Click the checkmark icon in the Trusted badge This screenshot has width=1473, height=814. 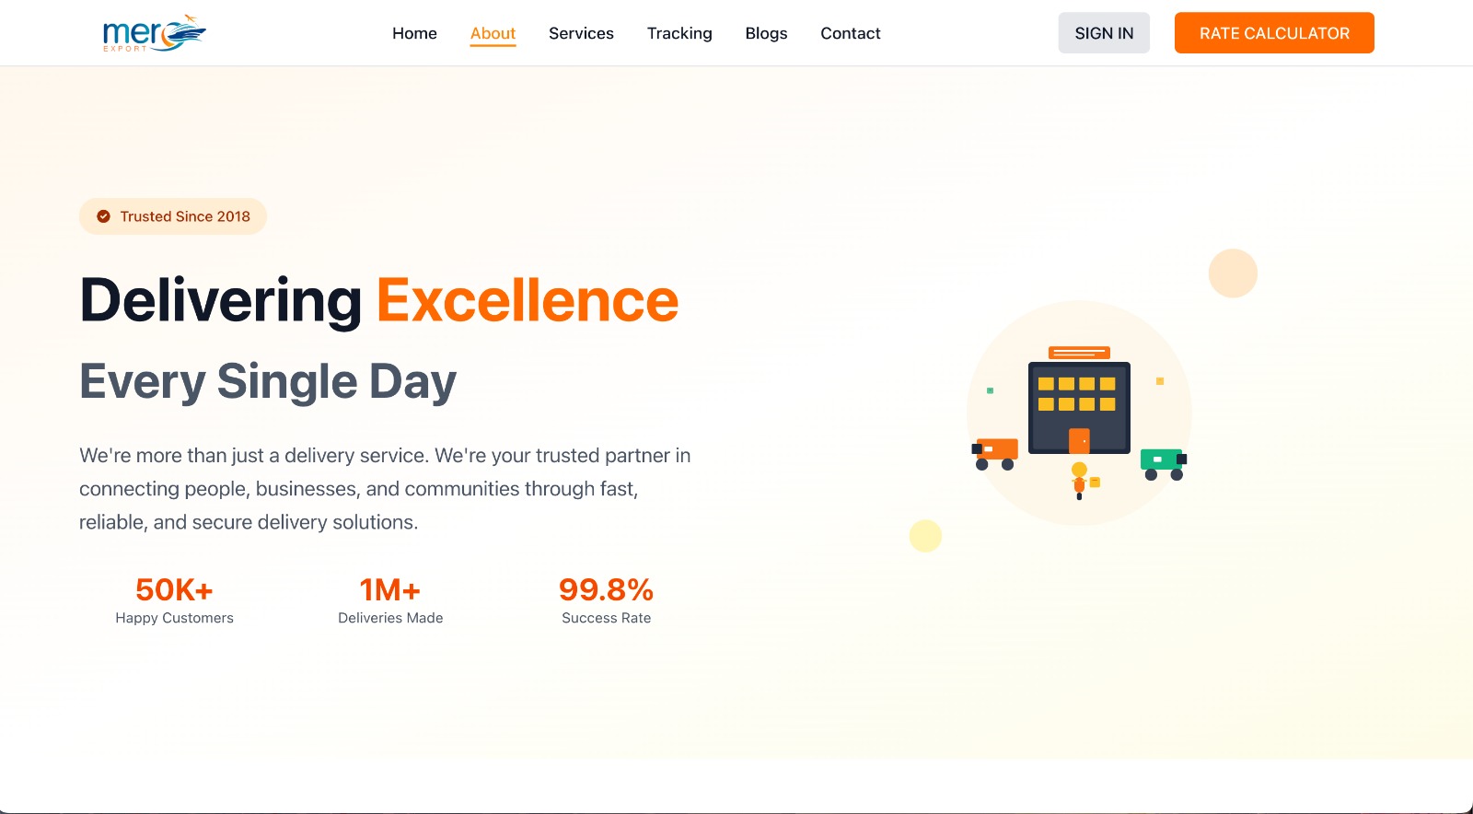click(102, 216)
